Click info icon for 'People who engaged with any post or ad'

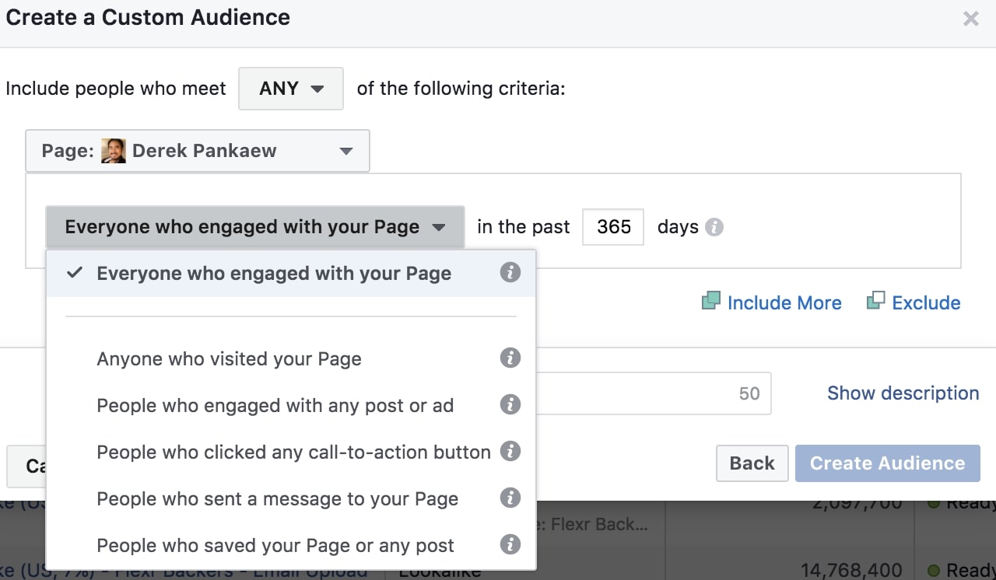click(x=510, y=405)
